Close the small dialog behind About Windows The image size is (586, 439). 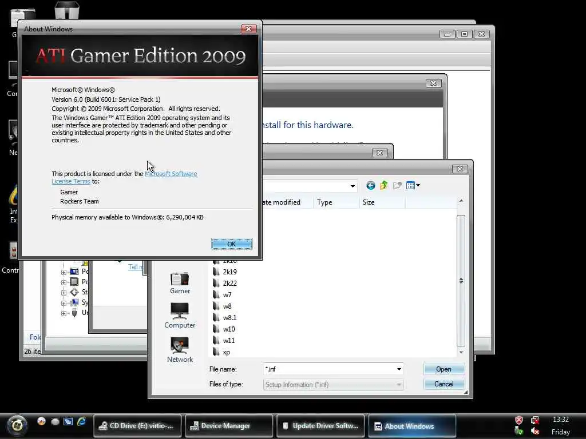[380, 153]
